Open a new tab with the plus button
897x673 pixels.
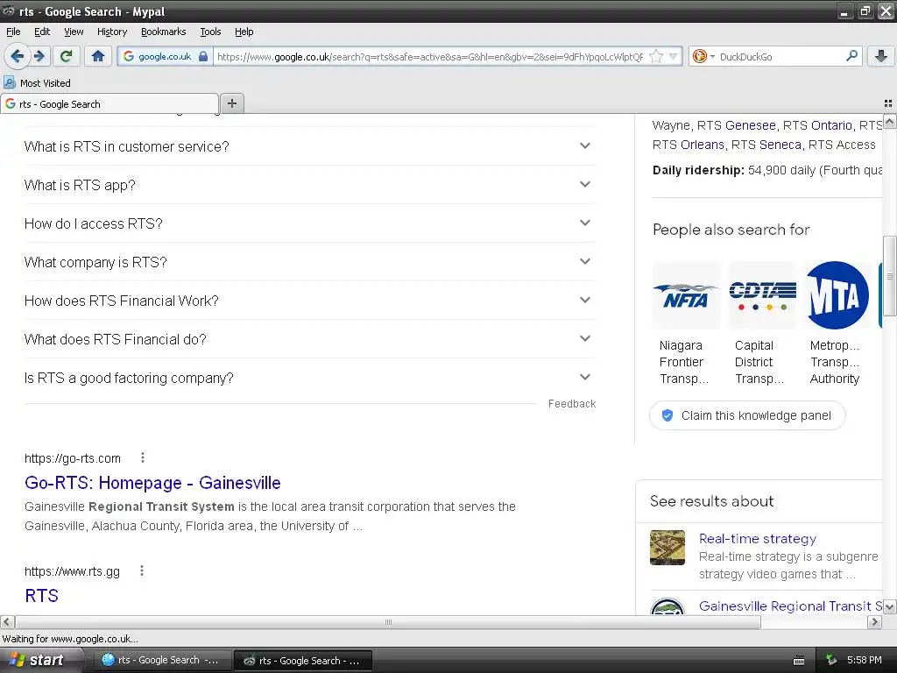231,103
